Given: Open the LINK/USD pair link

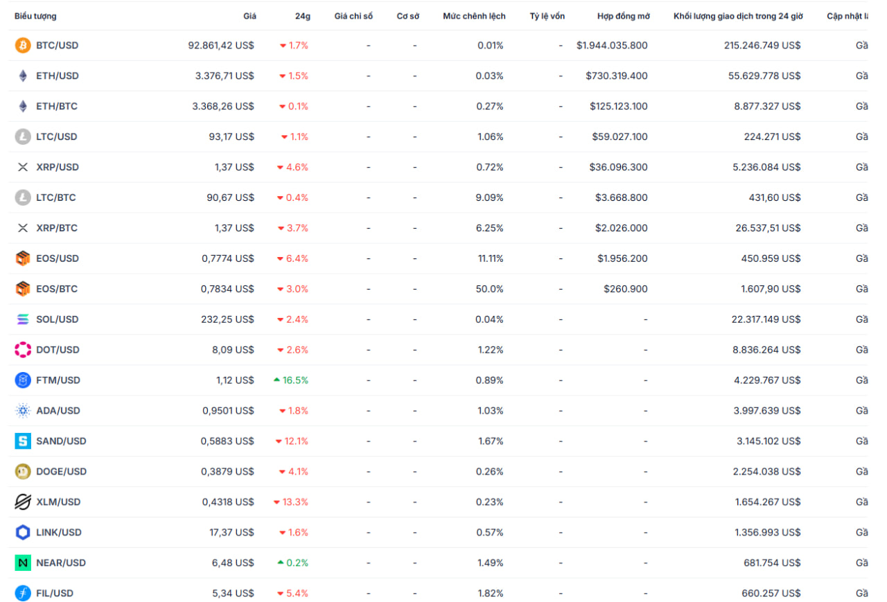Looking at the screenshot, I should [59, 533].
